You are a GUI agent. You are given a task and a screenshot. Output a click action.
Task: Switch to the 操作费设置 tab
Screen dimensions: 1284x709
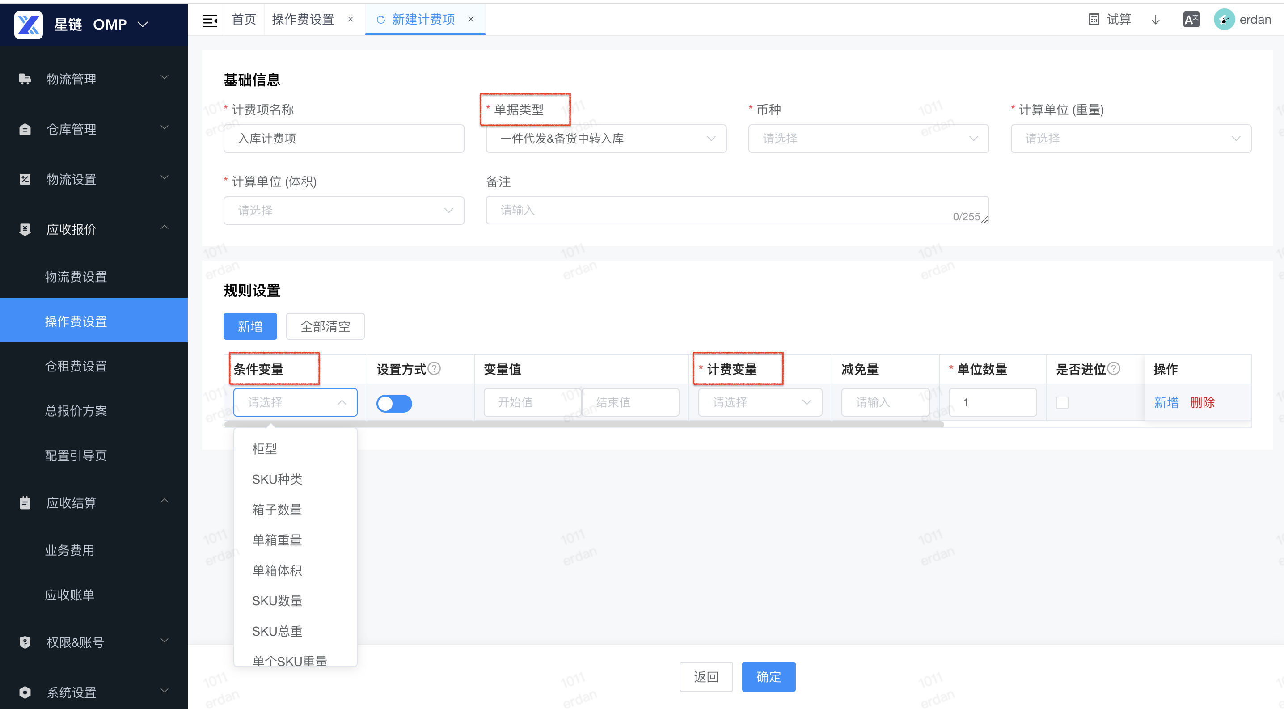coord(303,19)
